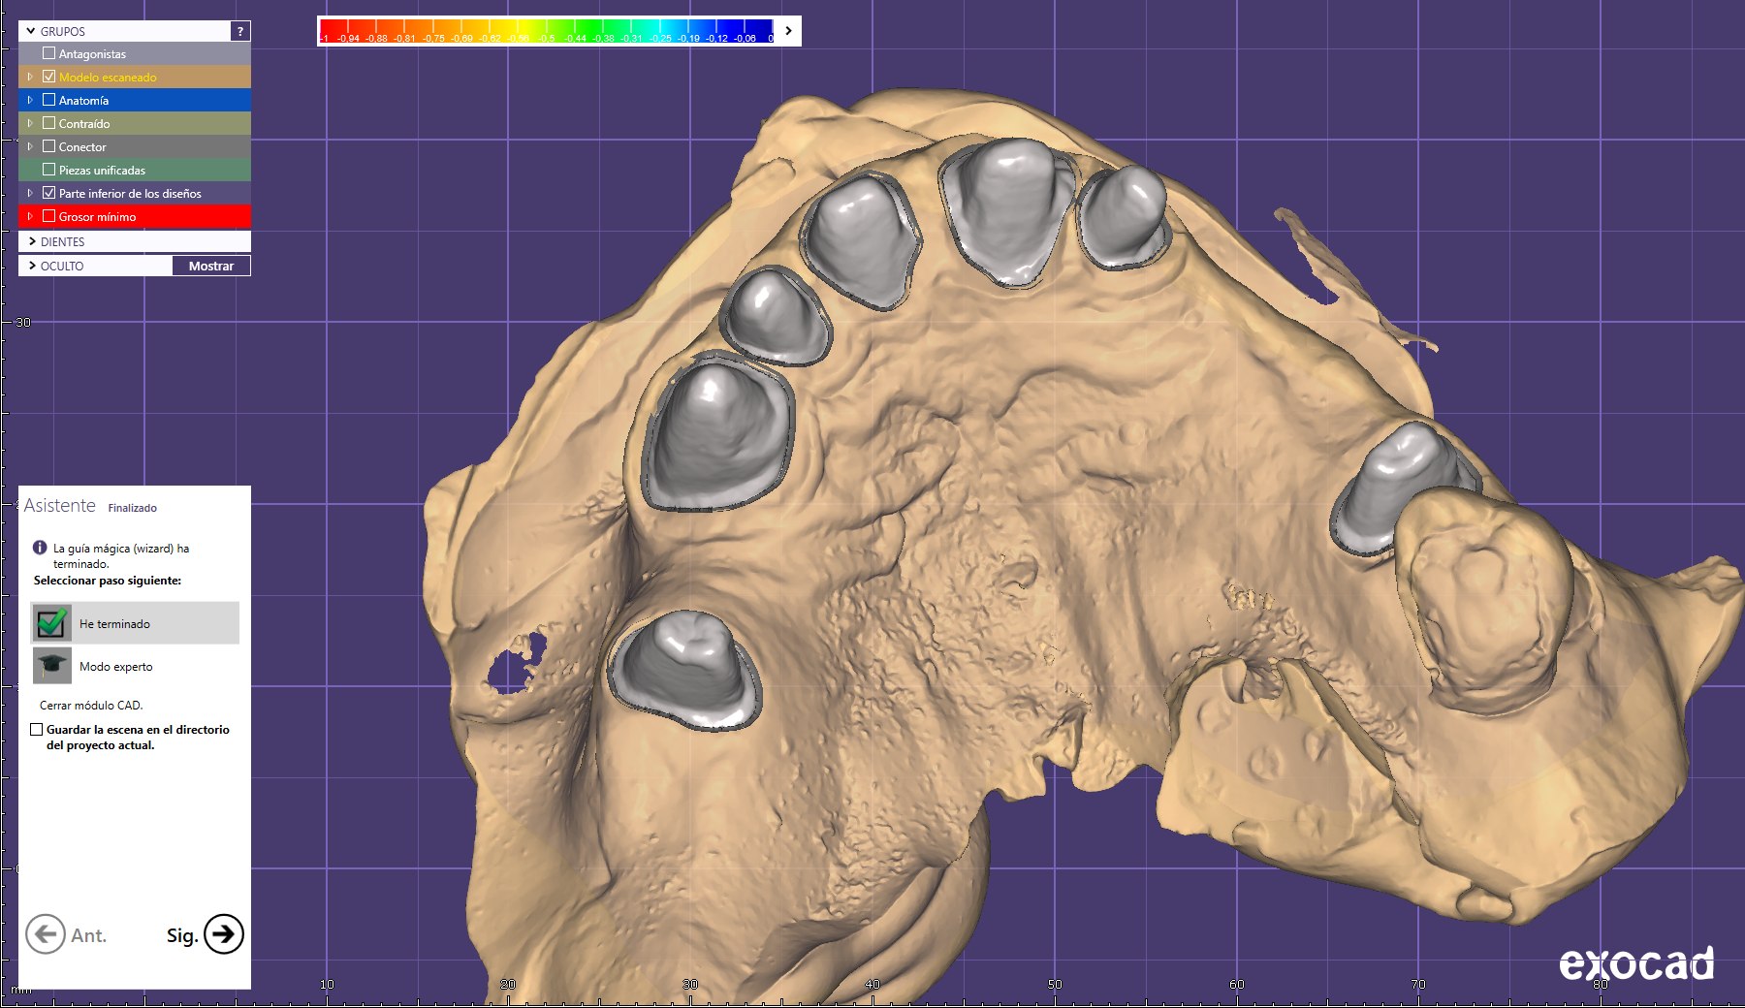The height and width of the screenshot is (1008, 1745).
Task: Click the exocad logo
Action: [1636, 963]
